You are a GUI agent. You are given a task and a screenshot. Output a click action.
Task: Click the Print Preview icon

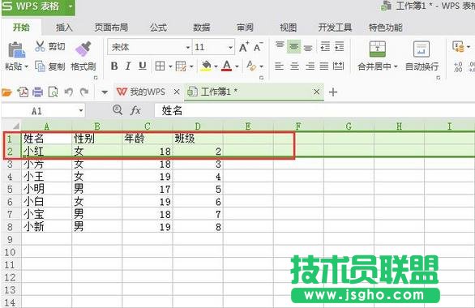(x=53, y=92)
